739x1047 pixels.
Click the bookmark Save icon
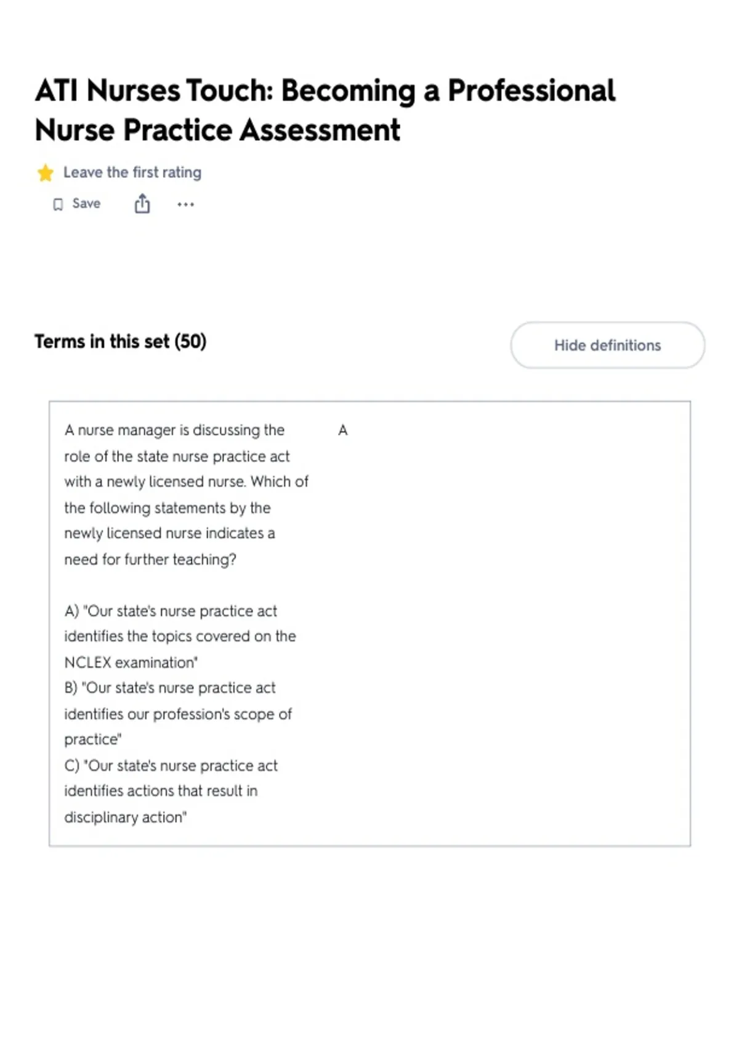point(58,204)
